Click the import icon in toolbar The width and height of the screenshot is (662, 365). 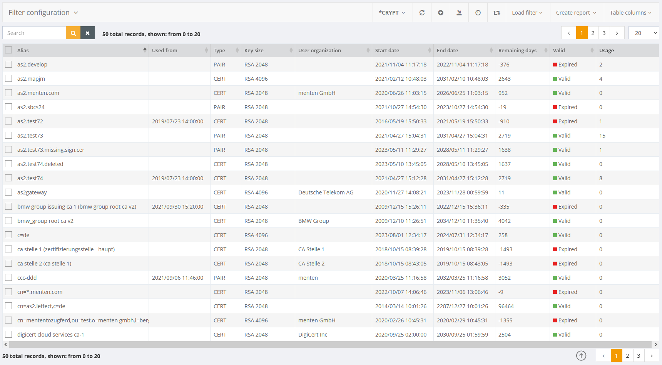[459, 13]
